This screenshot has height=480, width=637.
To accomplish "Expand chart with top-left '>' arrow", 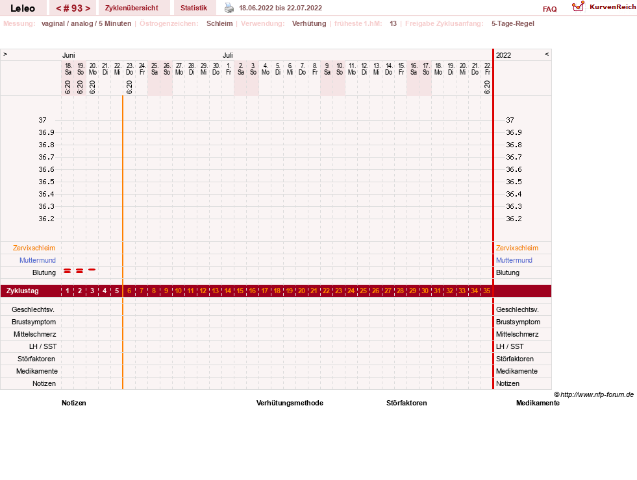I will coord(5,54).
